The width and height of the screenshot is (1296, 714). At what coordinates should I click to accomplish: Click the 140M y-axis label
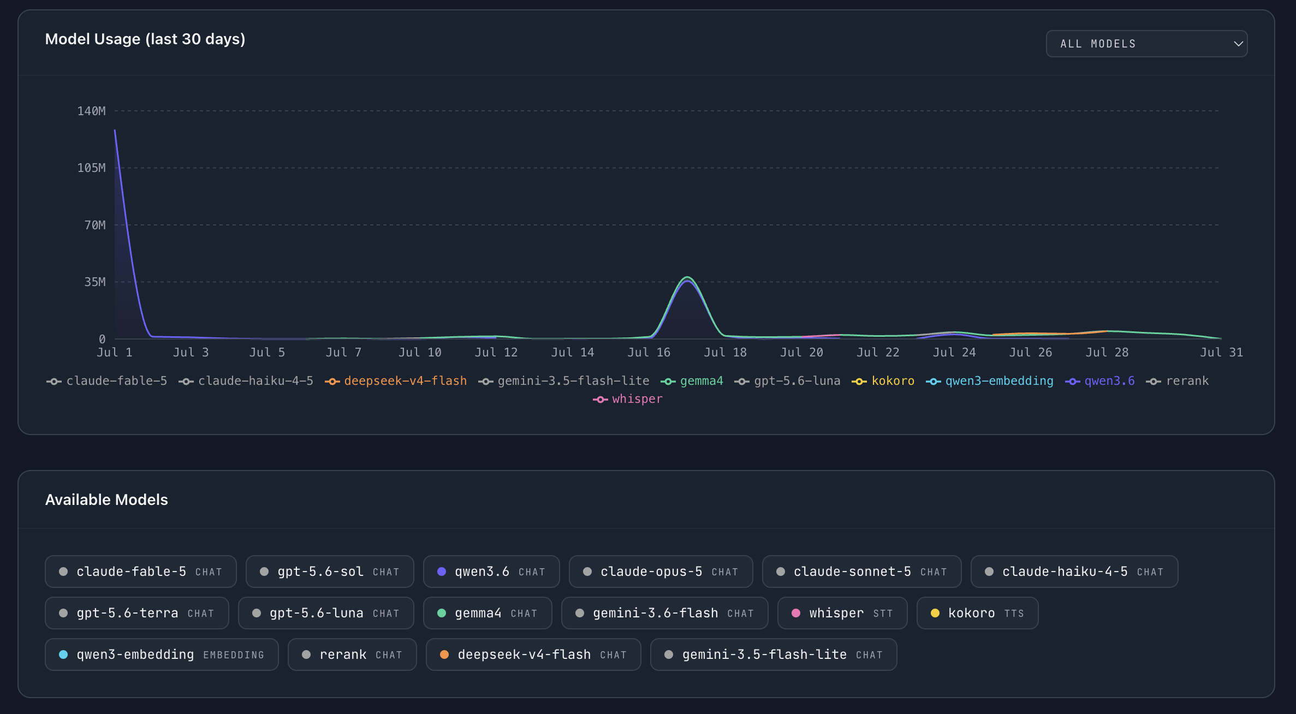91,111
